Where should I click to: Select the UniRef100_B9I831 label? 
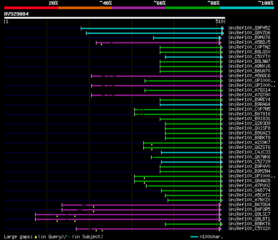pos(249,119)
